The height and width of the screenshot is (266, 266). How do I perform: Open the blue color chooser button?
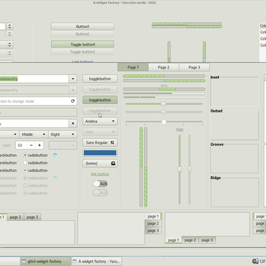[x=100, y=153]
